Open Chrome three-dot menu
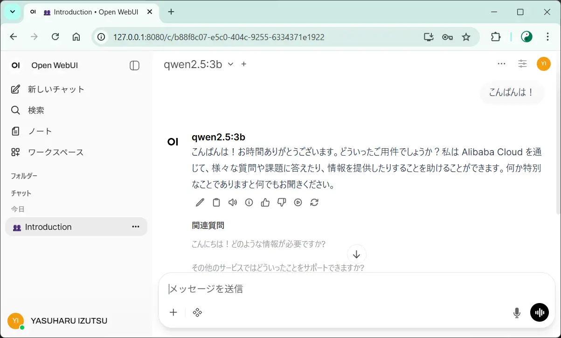 click(548, 37)
